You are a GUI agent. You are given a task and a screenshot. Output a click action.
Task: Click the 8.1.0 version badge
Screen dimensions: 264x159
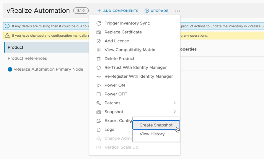coord(81,11)
